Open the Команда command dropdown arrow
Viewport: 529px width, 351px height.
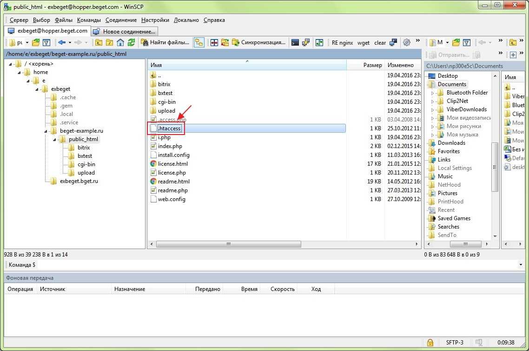521,265
